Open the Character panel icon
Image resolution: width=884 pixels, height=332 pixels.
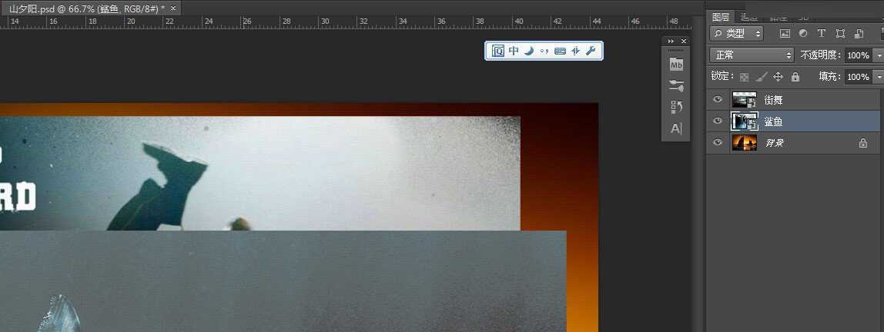click(x=677, y=128)
